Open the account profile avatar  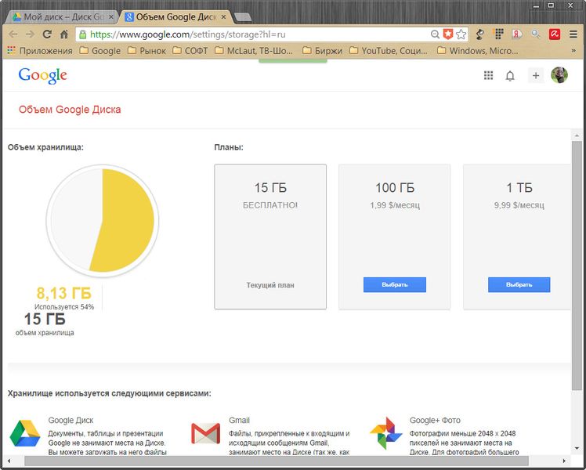[559, 75]
